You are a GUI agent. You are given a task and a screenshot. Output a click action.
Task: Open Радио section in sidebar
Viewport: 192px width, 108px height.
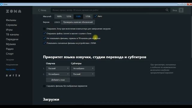point(10,49)
